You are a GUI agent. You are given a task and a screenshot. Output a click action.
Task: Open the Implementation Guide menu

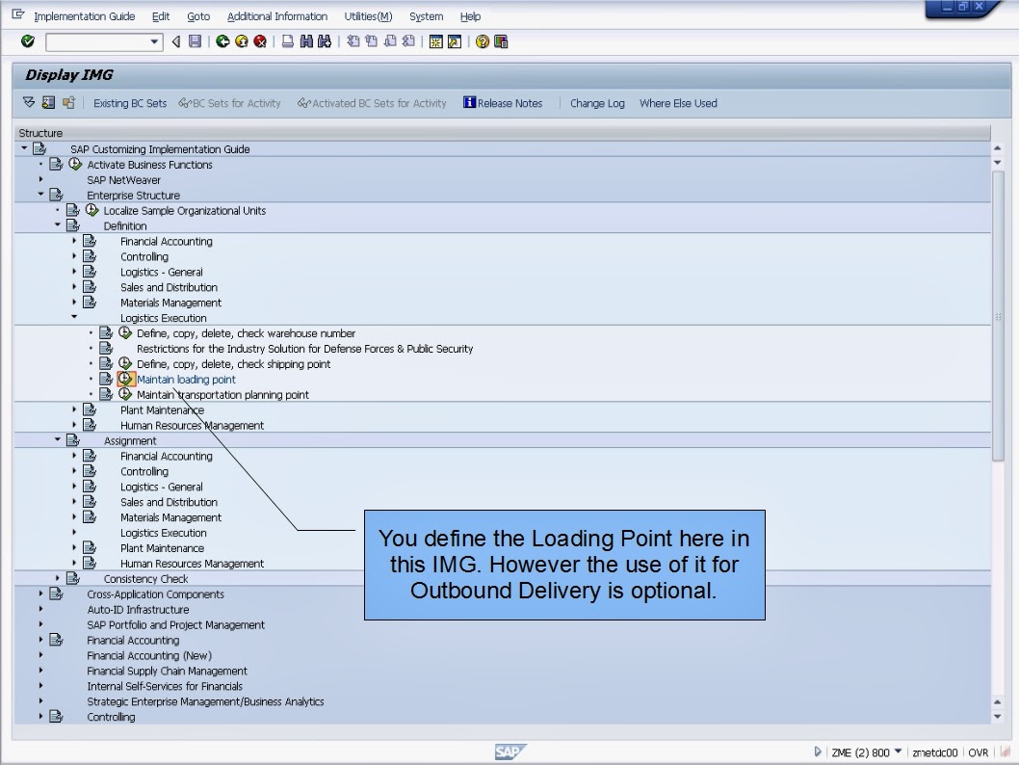click(85, 16)
